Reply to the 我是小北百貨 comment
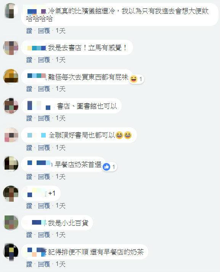The height and width of the screenshot is (272, 220). click(44, 235)
